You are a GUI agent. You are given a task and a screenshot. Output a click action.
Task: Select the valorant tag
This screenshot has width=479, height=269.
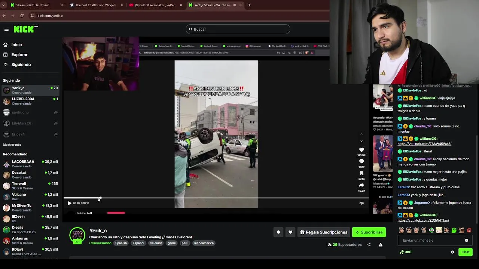tap(156, 243)
